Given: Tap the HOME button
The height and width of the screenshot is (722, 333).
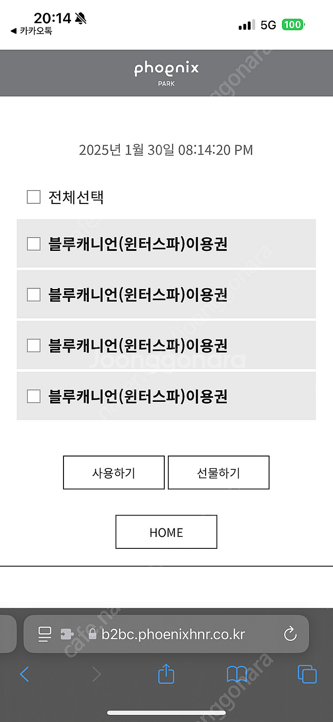Looking at the screenshot, I should pyautogui.click(x=166, y=532).
